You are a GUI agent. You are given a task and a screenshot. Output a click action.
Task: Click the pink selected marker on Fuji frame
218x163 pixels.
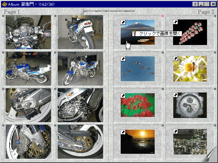coord(163,16)
